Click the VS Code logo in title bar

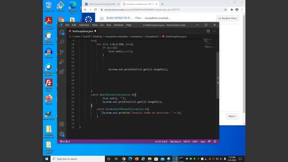pos(61,25)
